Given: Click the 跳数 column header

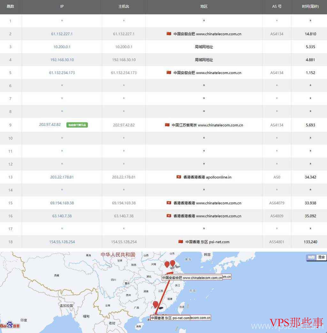Looking at the screenshot, I should pos(11,7).
